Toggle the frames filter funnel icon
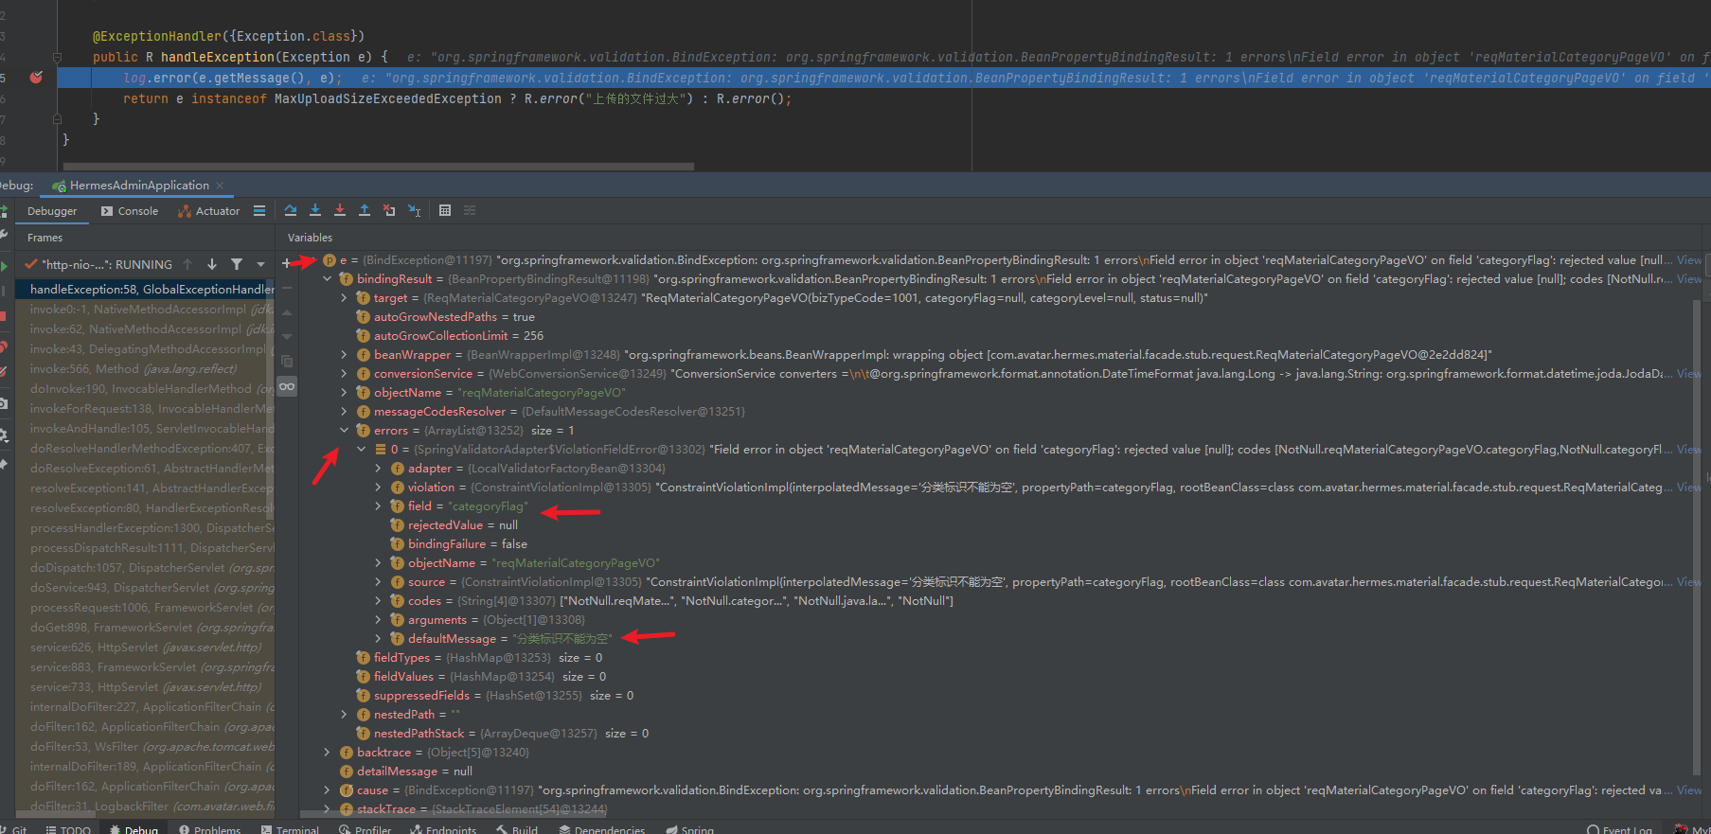 (237, 264)
